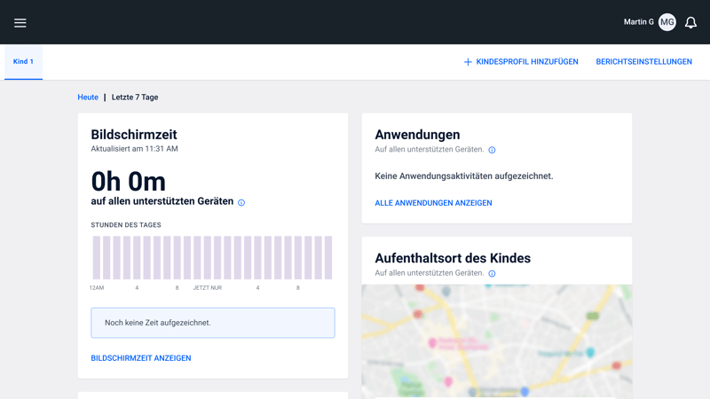710x399 pixels.
Task: Click the info icon in Anwendungen card
Action: click(x=492, y=150)
